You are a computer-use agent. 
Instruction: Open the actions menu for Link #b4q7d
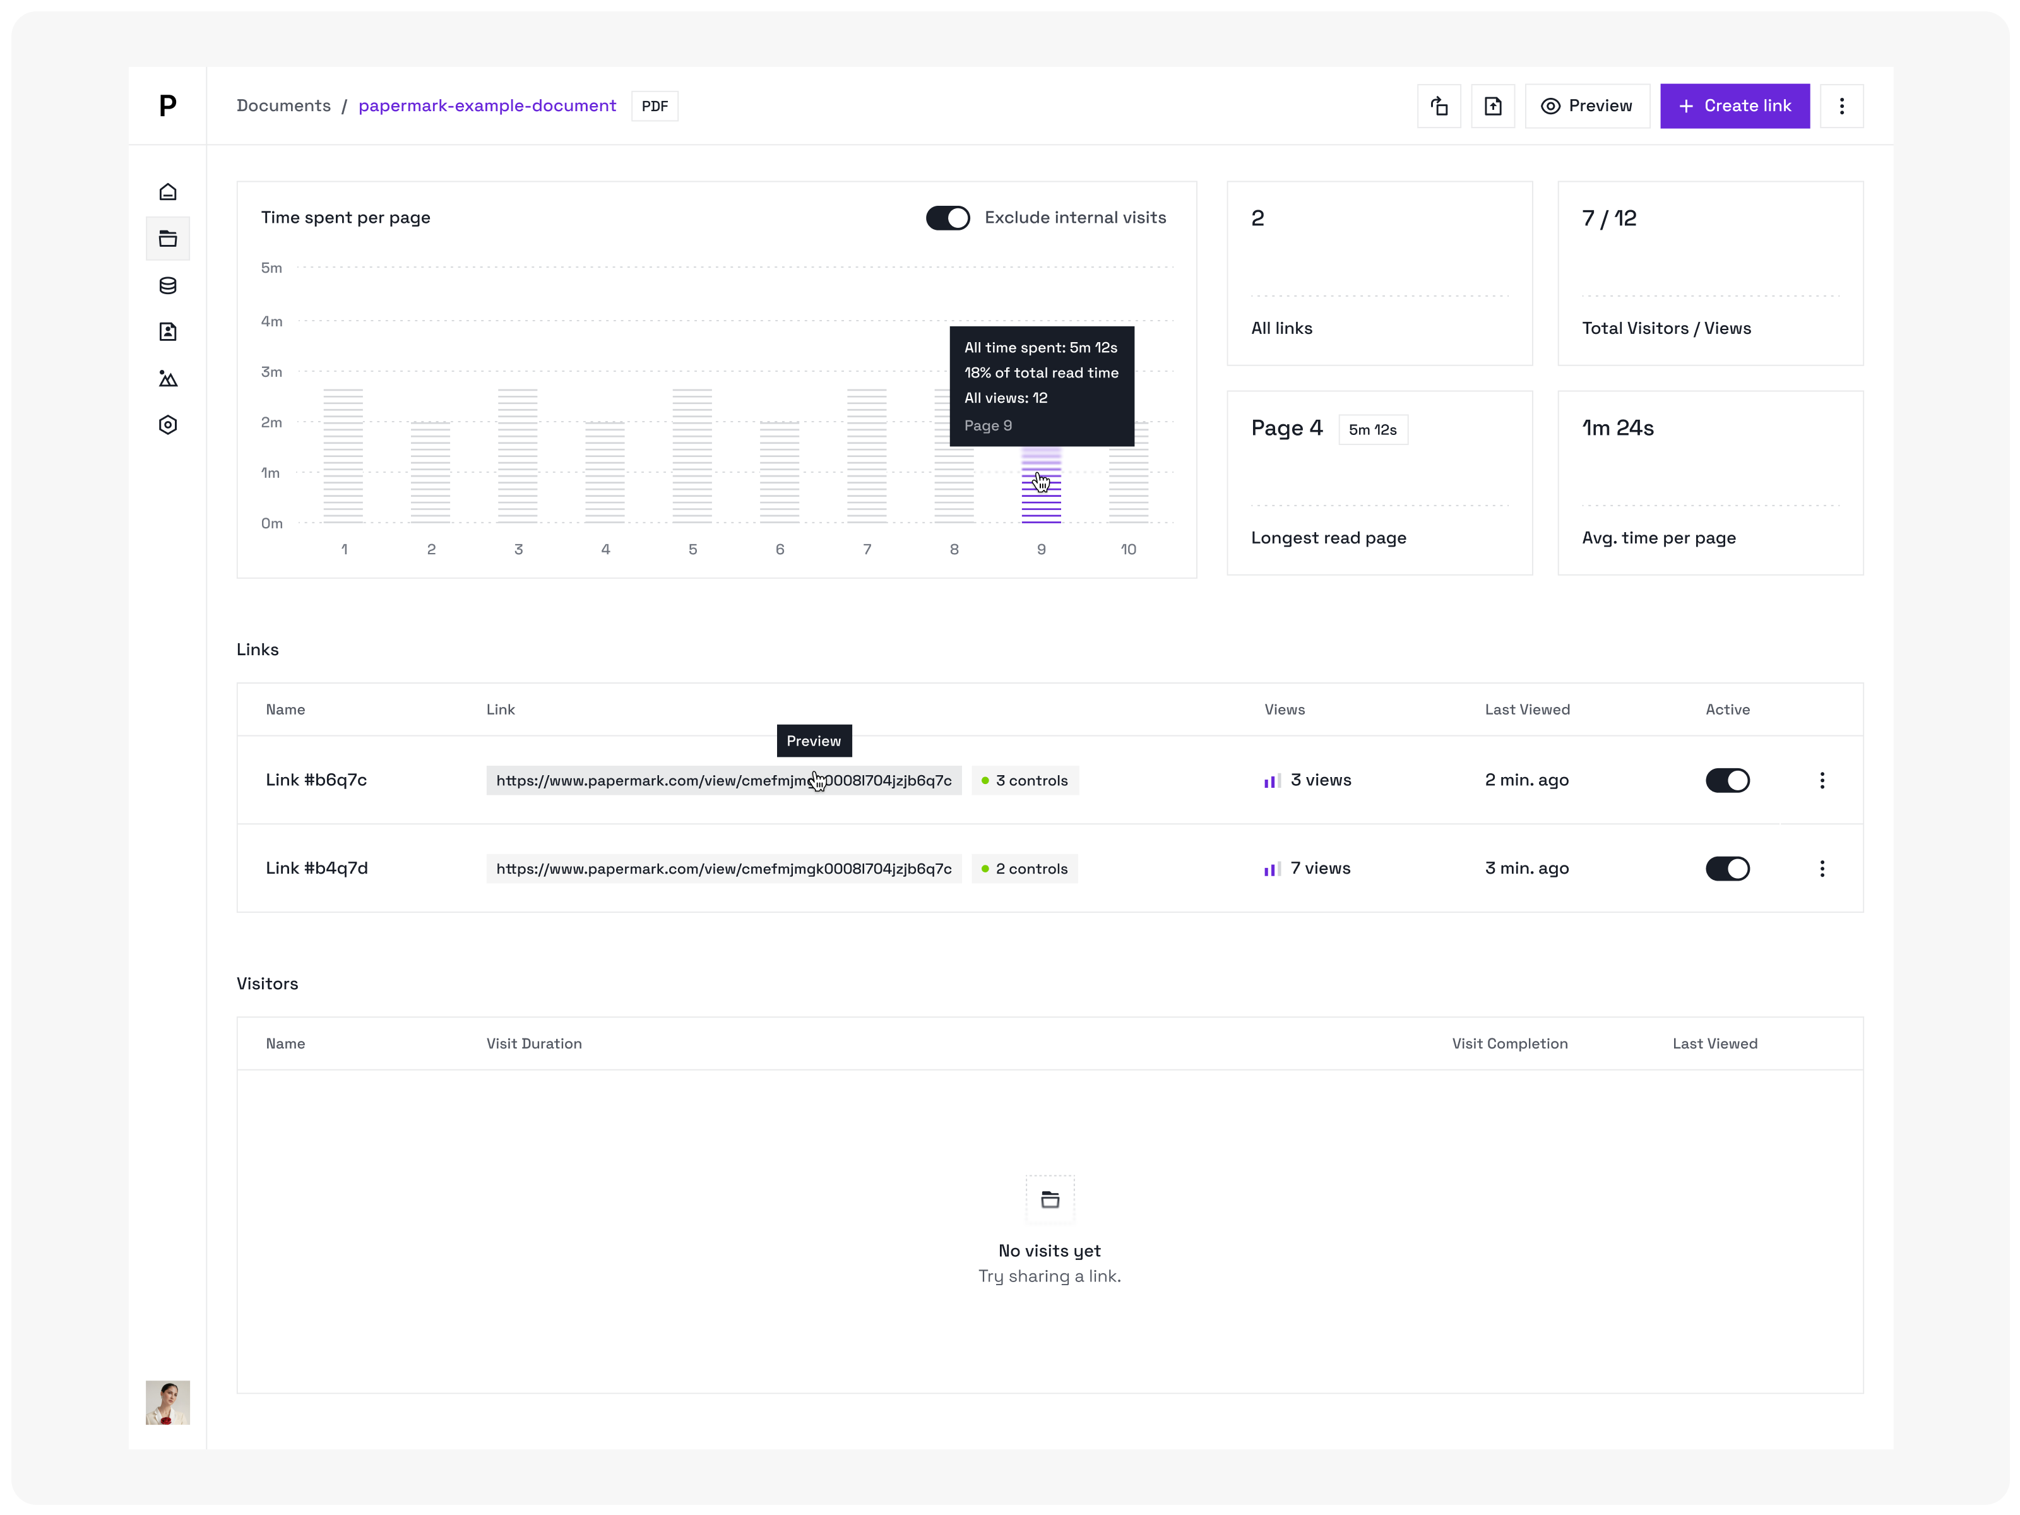click(1823, 869)
